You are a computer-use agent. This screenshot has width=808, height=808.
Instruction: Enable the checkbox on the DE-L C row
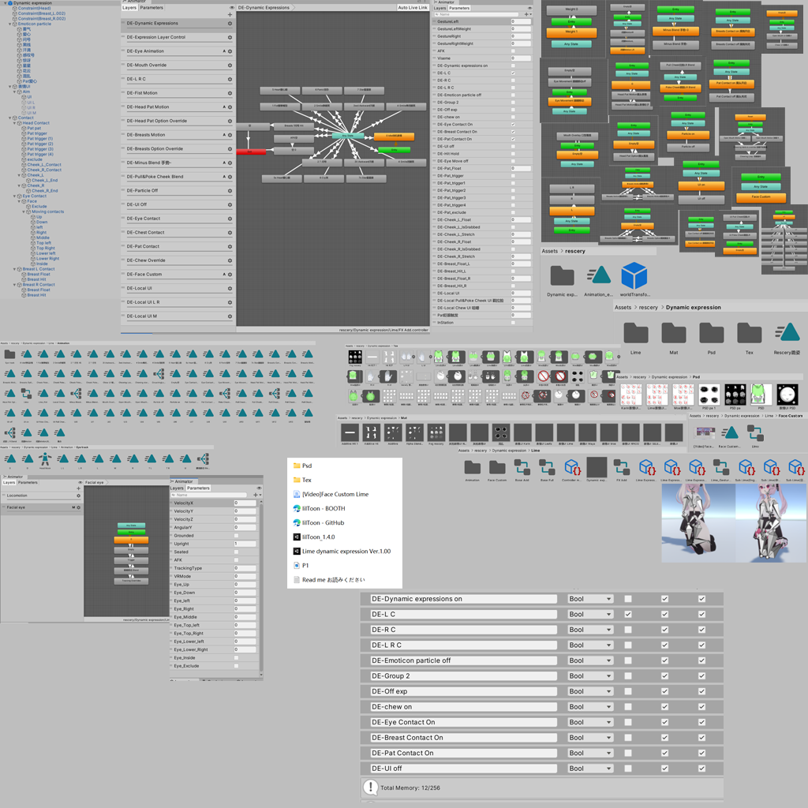[628, 615]
